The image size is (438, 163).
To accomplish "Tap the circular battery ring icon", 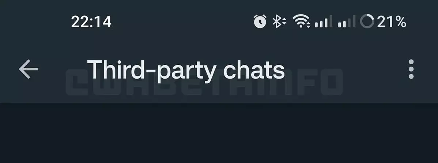I will [367, 22].
